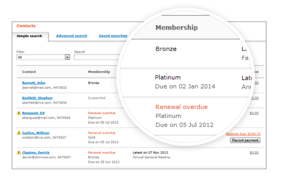Open the Clapton, Derick contact record
This screenshot has height=180, width=282.
(x=36, y=153)
